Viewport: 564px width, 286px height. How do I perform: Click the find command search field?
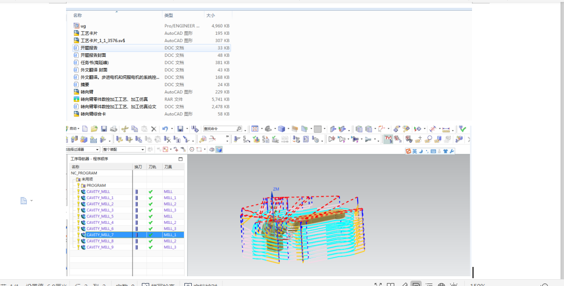pyautogui.click(x=219, y=129)
